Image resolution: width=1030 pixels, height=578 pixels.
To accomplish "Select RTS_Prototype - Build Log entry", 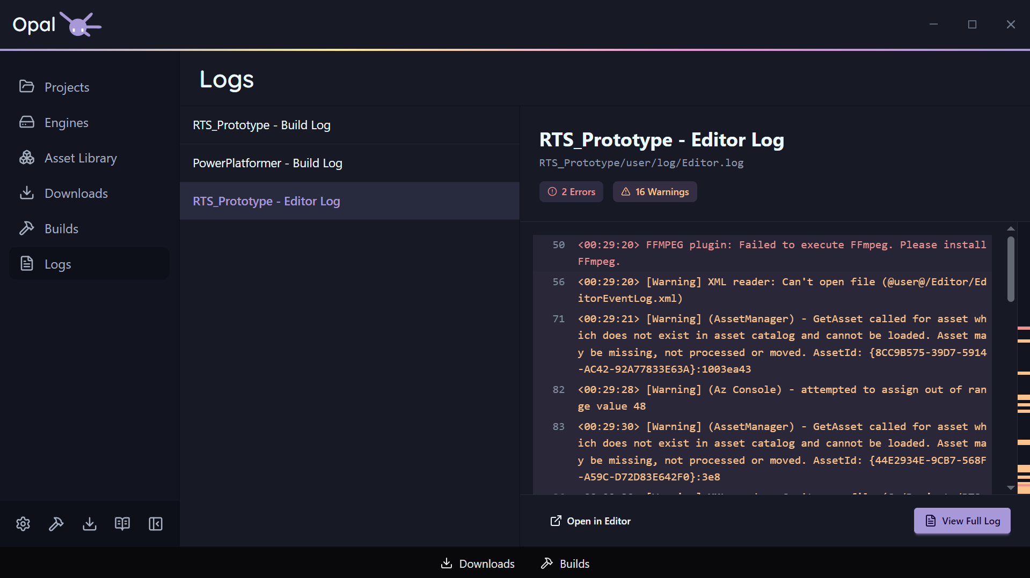I will coord(350,125).
